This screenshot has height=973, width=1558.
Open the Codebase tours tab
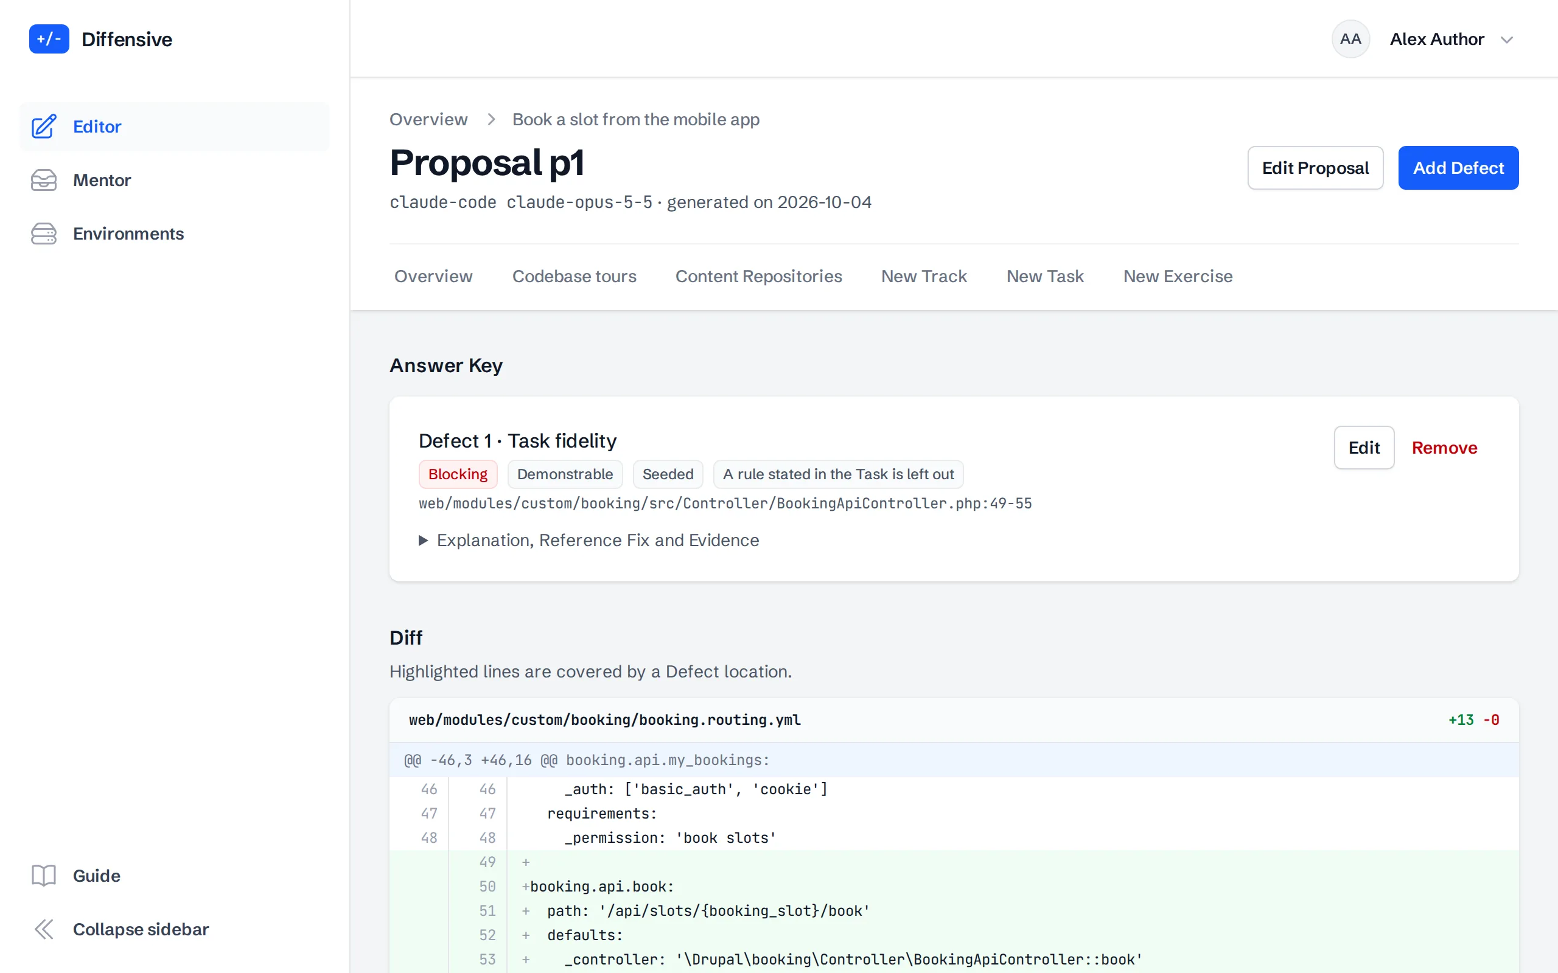coord(575,277)
